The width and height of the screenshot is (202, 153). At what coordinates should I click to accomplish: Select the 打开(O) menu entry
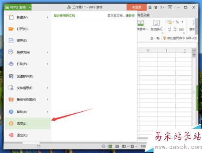click(28, 29)
